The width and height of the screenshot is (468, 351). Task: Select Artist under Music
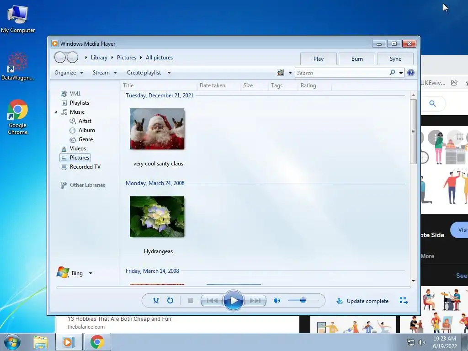point(80,121)
